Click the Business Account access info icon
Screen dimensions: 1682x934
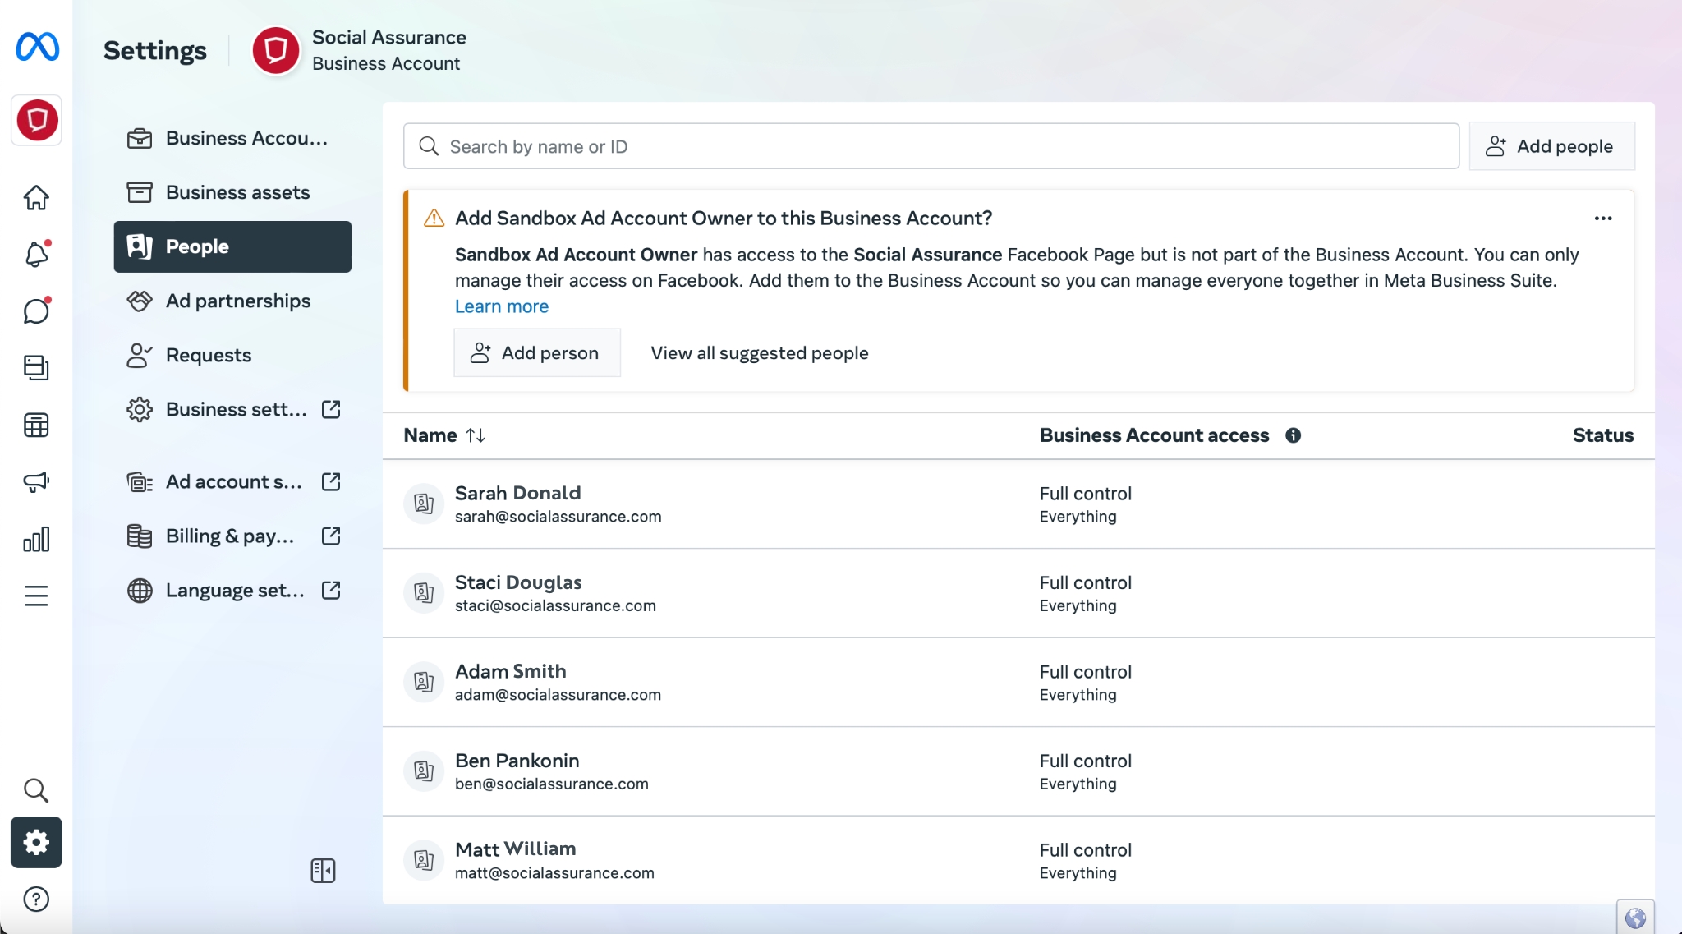(1292, 435)
